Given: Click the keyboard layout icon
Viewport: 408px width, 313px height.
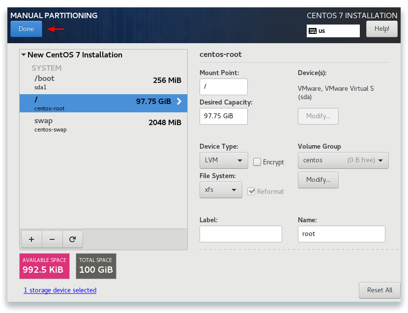Looking at the screenshot, I should [313, 31].
